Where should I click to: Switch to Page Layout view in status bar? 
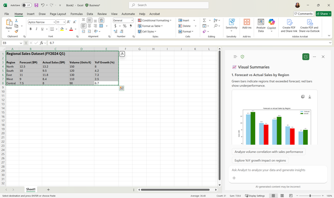click(282, 196)
